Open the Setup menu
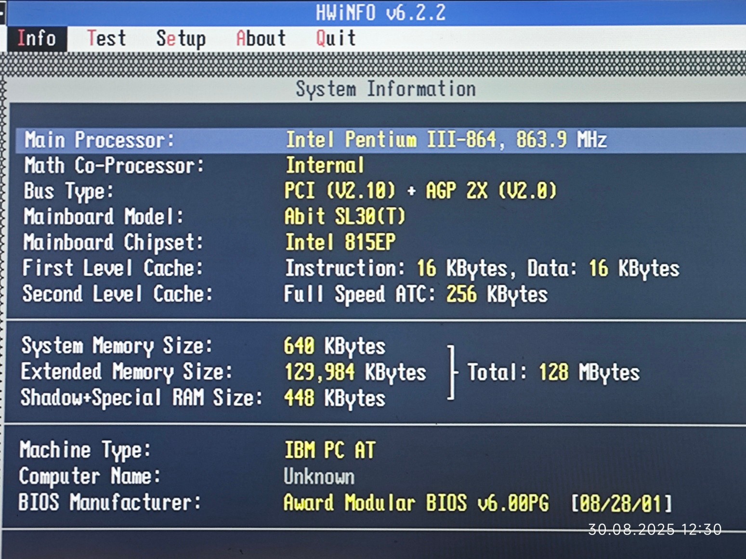The width and height of the screenshot is (746, 559). (181, 39)
